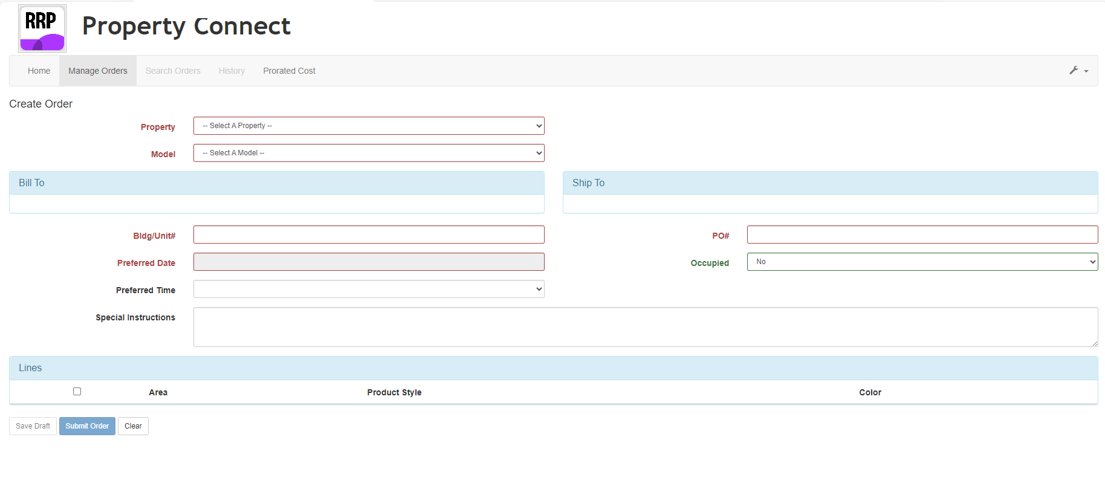Click the Special Instructions label

[x=135, y=317]
